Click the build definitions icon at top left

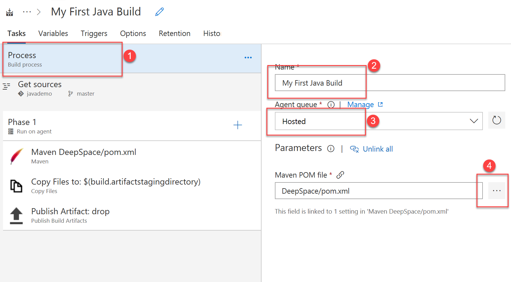click(10, 12)
